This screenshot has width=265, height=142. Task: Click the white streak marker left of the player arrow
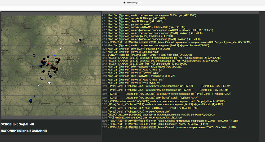click(x=39, y=85)
